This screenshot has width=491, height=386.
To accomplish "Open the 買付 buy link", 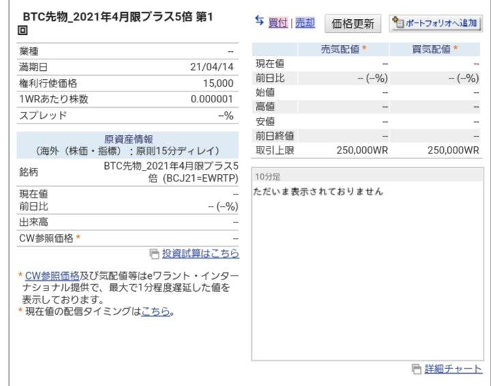I will (278, 23).
